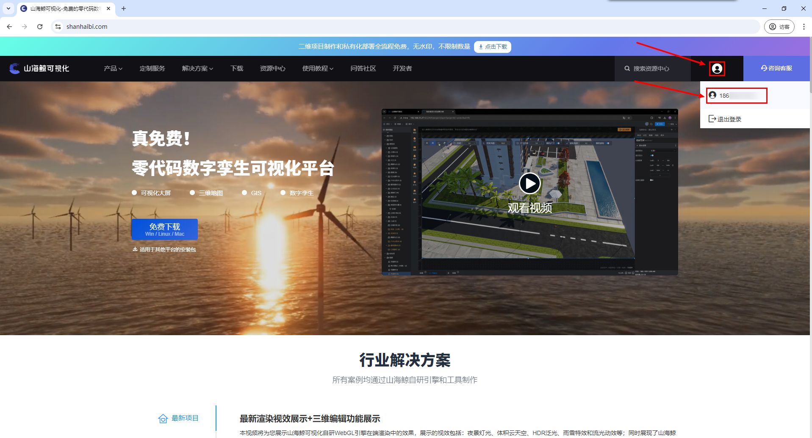Image resolution: width=812 pixels, height=438 pixels.
Task: Select the 186 account entry
Action: (x=737, y=96)
